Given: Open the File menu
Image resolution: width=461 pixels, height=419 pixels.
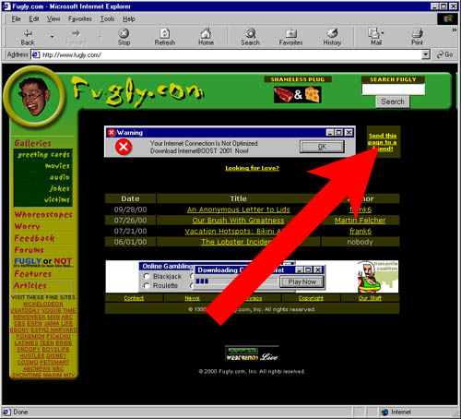Looking at the screenshot, I should pos(16,19).
